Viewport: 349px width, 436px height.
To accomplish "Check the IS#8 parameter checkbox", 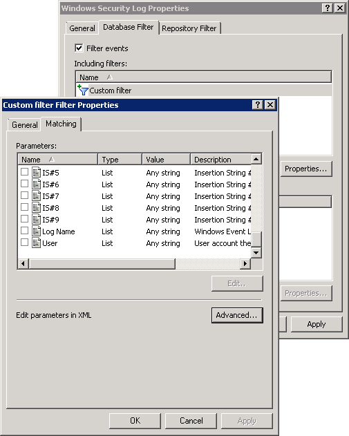I will coord(24,207).
